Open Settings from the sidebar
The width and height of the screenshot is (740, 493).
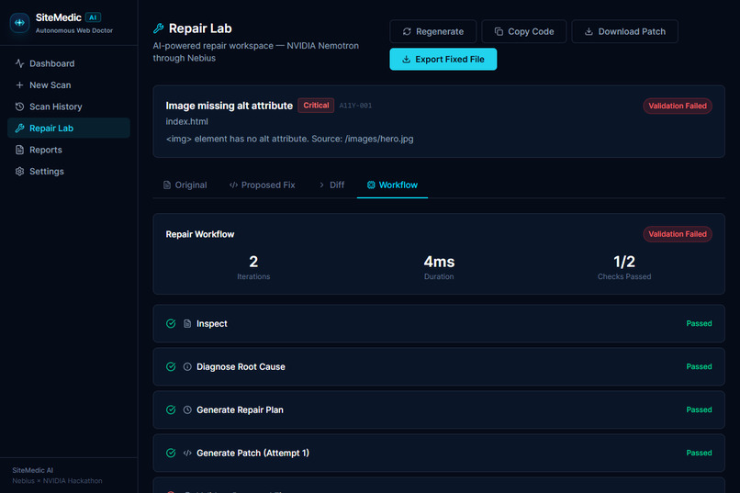pos(69,172)
